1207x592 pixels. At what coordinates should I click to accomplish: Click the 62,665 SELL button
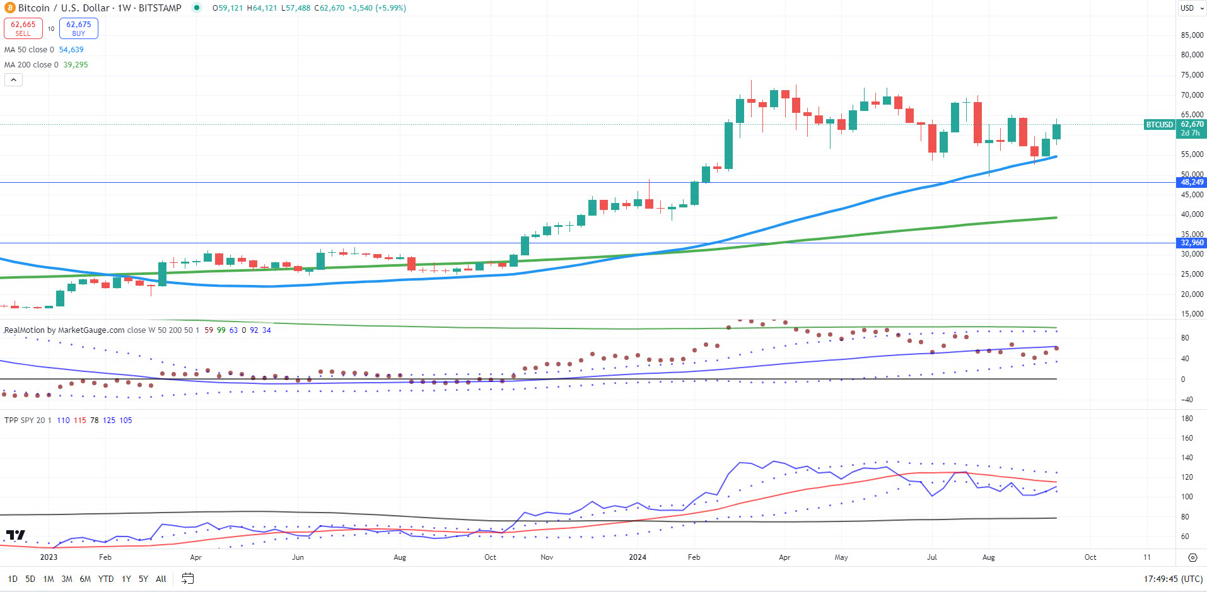click(x=23, y=28)
